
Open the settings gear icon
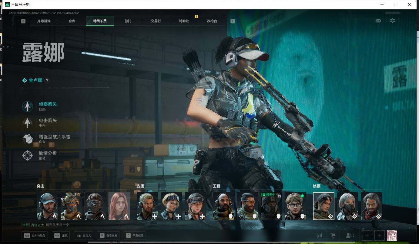393,21
